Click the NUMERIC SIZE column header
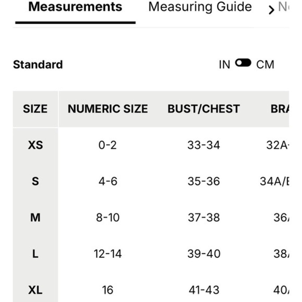 108,109
